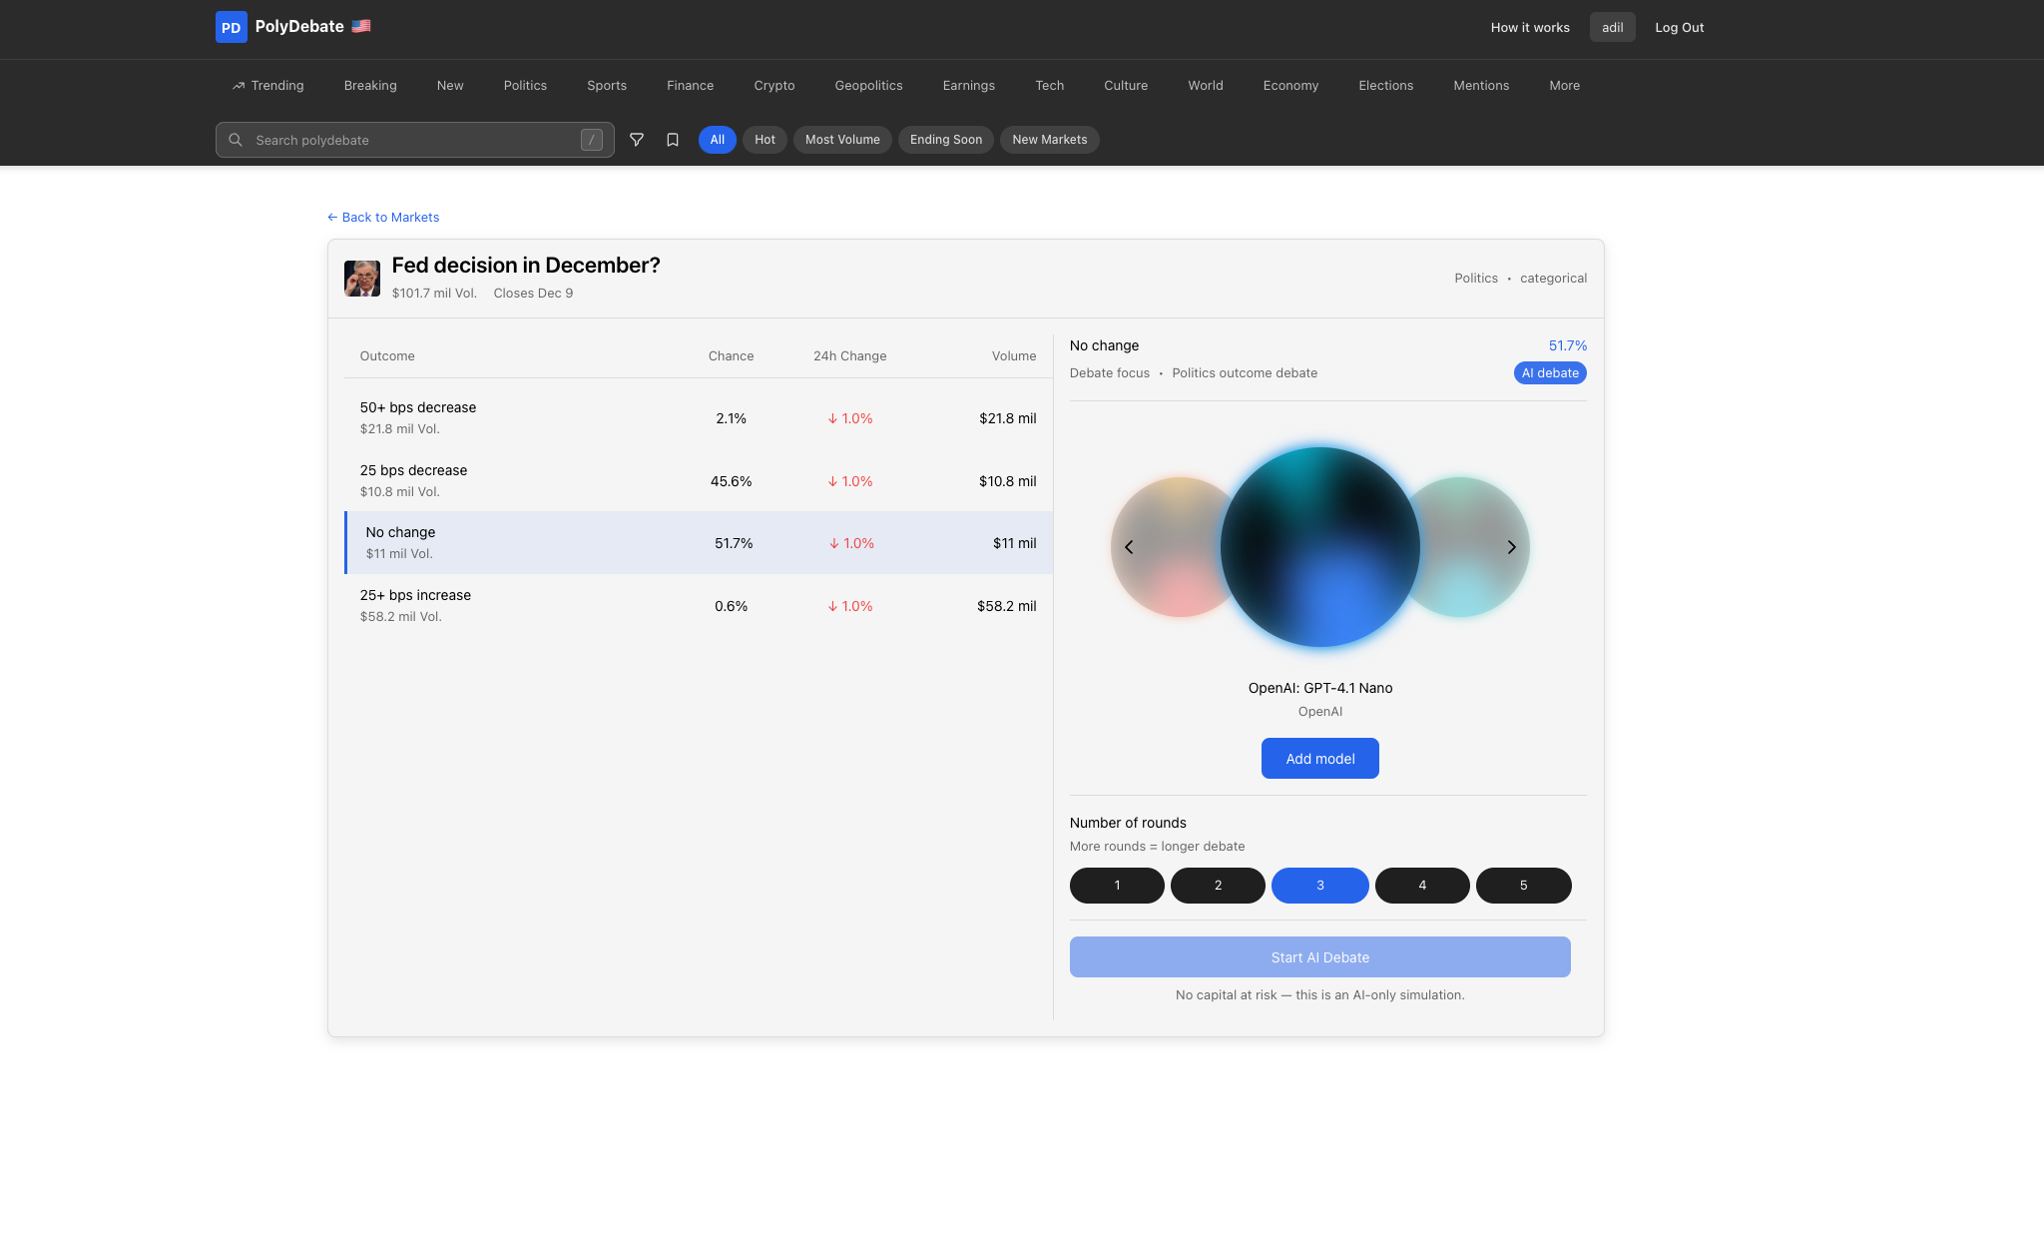Image resolution: width=2044 pixels, height=1238 pixels.
Task: Select 5 rounds for the debate
Action: pyautogui.click(x=1523, y=886)
